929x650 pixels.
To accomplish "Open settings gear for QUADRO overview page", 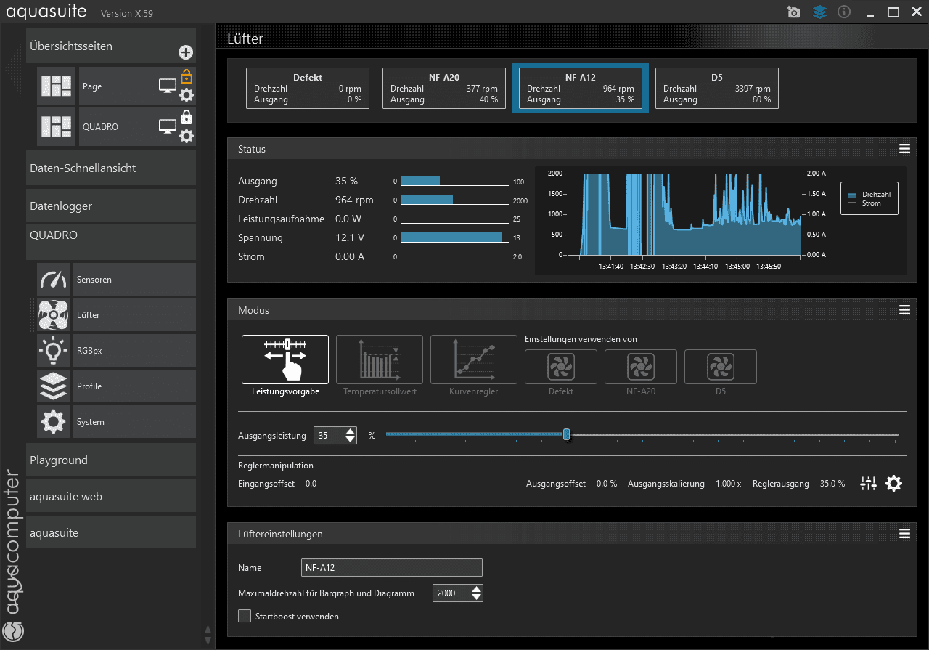I will (187, 136).
